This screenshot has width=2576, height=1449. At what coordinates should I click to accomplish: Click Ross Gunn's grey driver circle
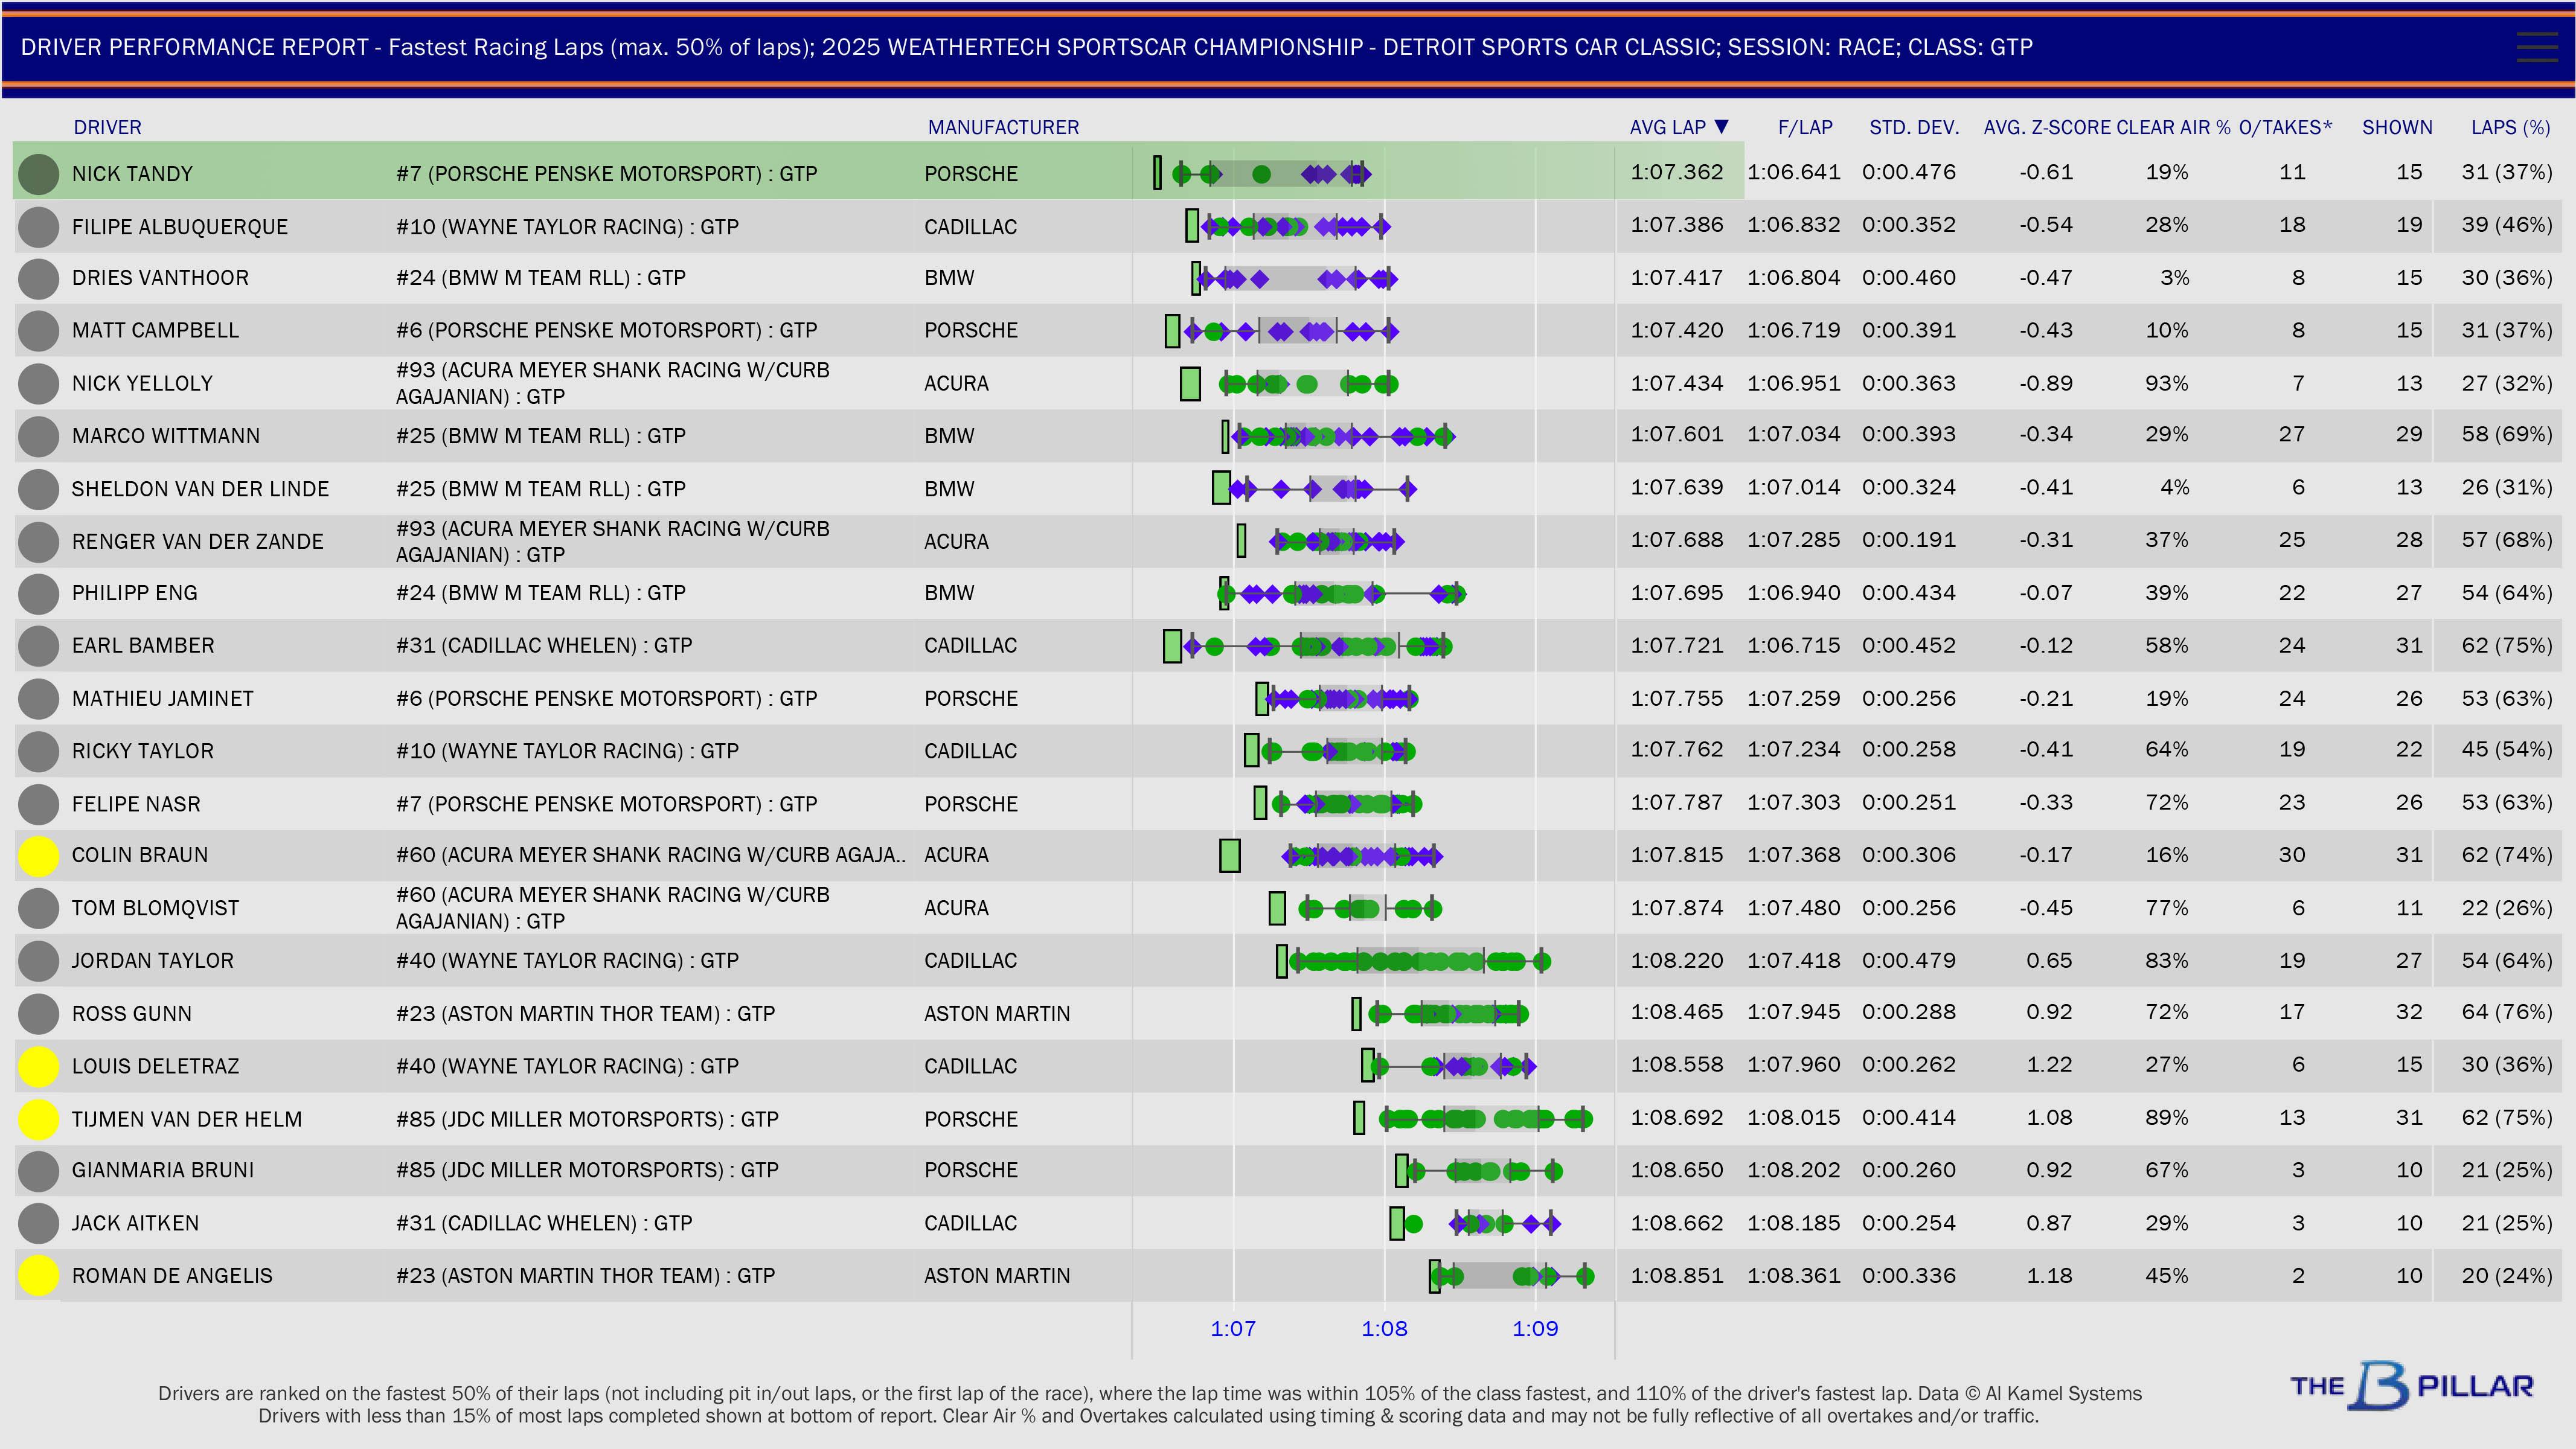[39, 1014]
